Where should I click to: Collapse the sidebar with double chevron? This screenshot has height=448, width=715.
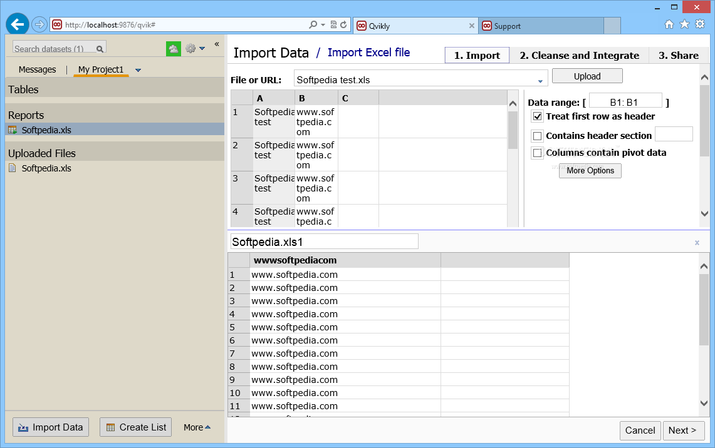pos(217,44)
